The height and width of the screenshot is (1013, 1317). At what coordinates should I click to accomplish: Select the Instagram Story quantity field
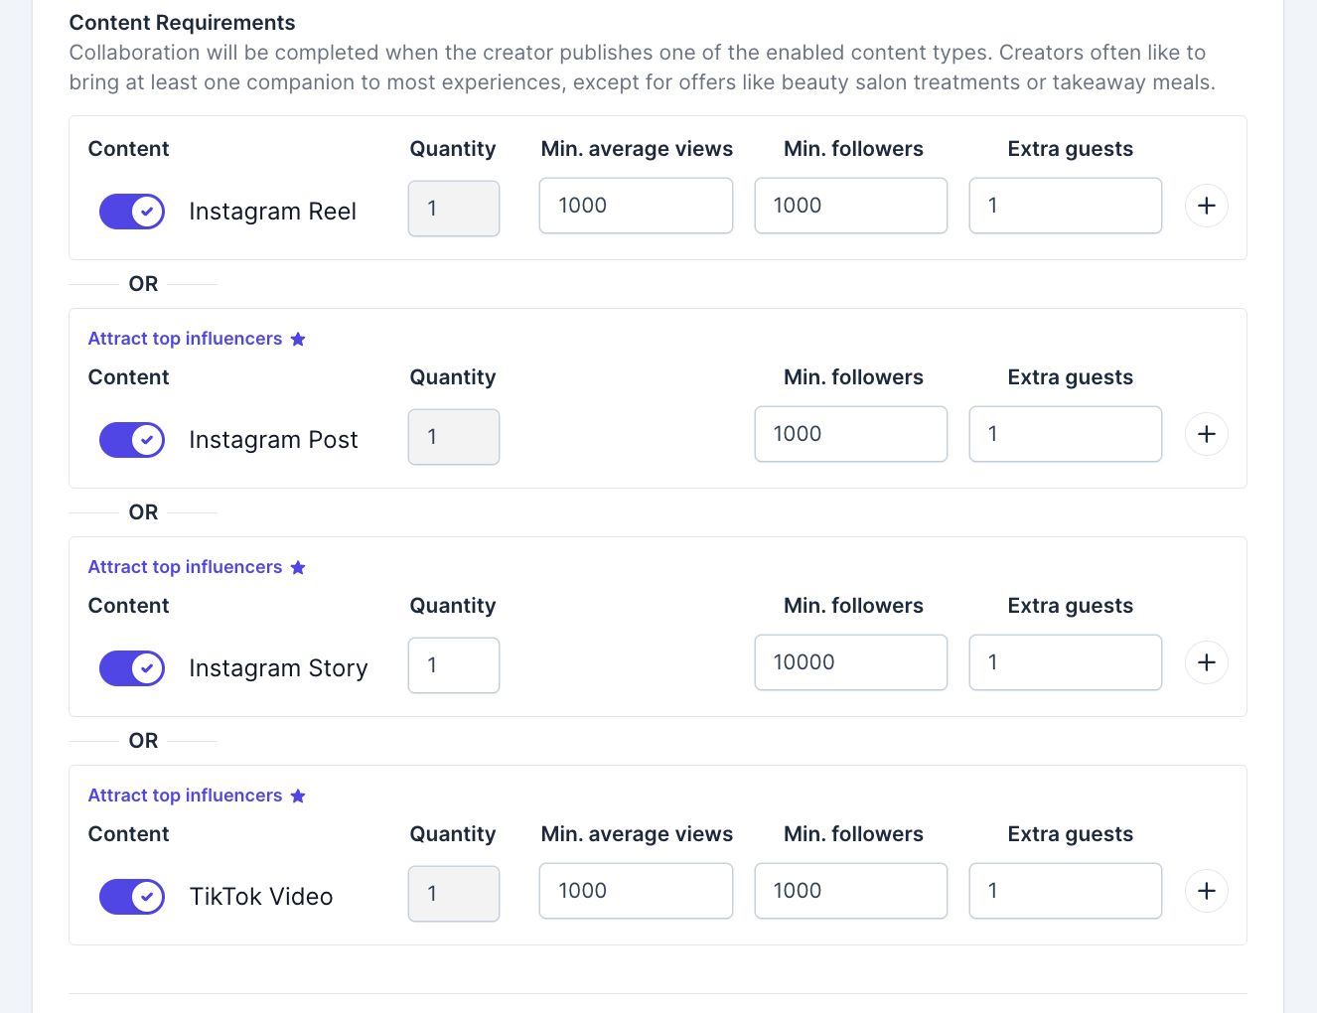(454, 664)
